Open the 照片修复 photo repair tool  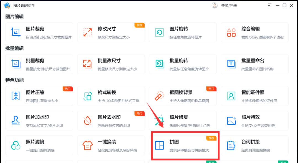tap(159, 121)
